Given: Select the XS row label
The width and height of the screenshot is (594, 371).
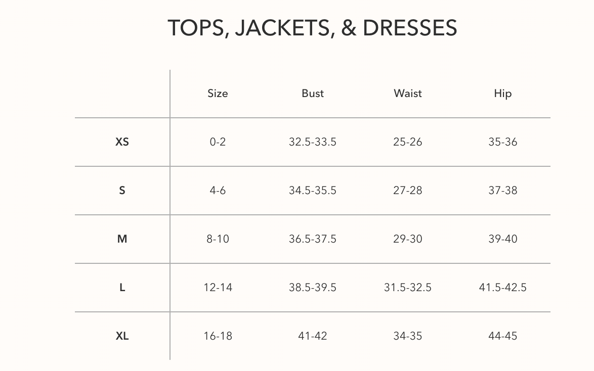Looking at the screenshot, I should [x=122, y=142].
